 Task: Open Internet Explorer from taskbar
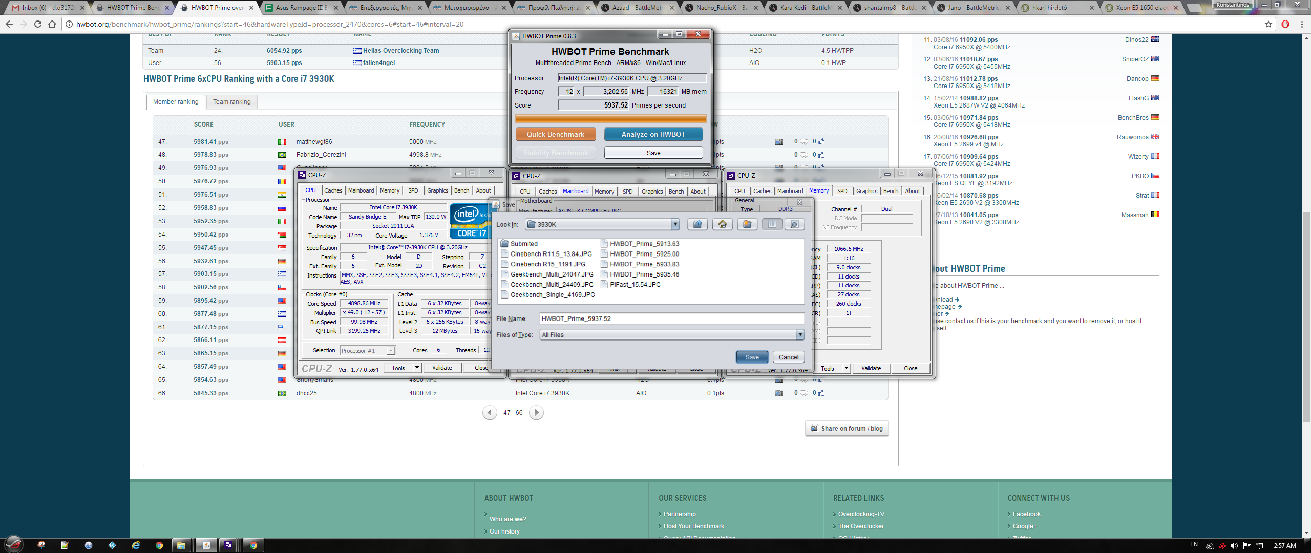[x=136, y=545]
